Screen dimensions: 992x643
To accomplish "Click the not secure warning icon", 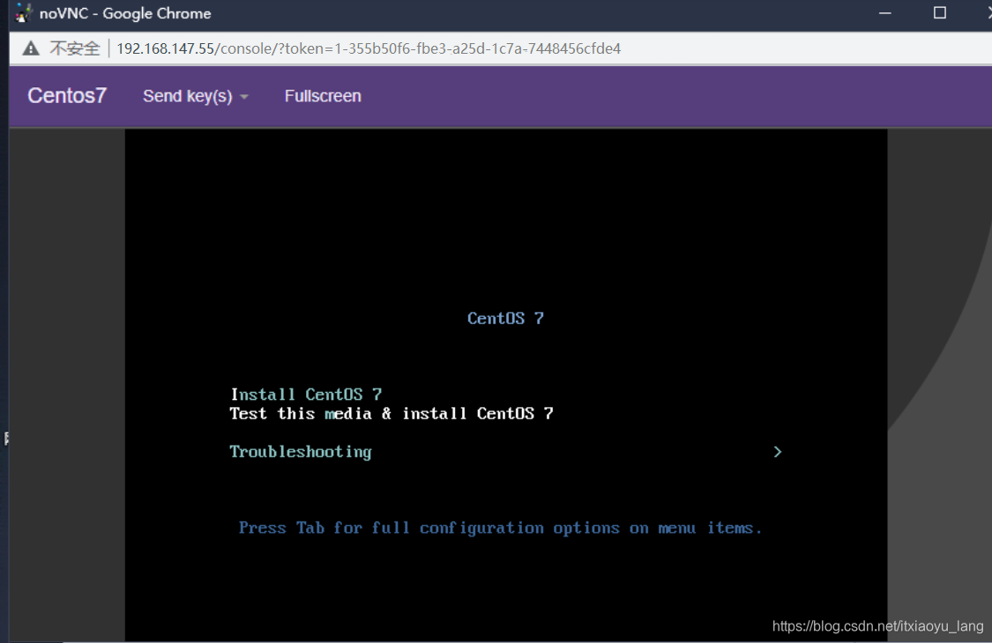I will pos(31,48).
